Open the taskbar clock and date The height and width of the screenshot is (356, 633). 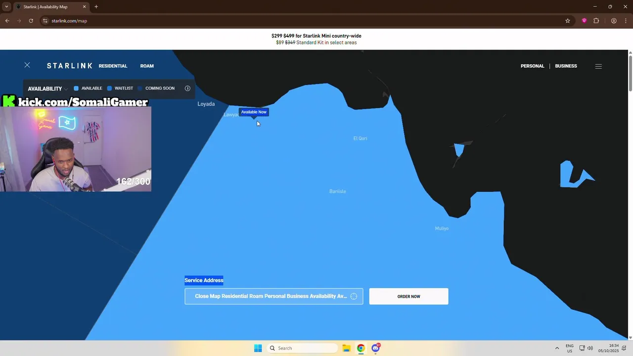(608, 348)
